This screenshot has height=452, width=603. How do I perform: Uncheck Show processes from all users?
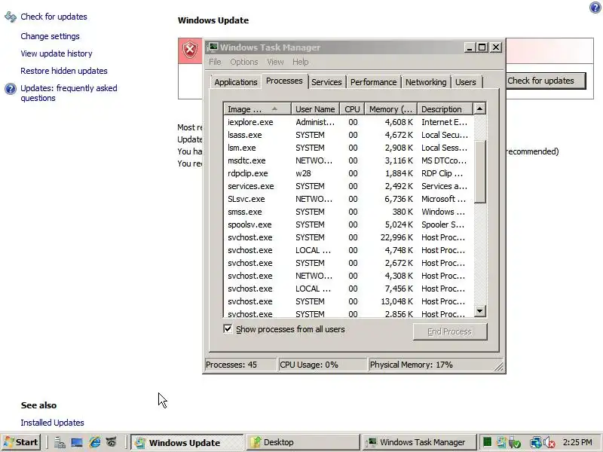(x=228, y=329)
